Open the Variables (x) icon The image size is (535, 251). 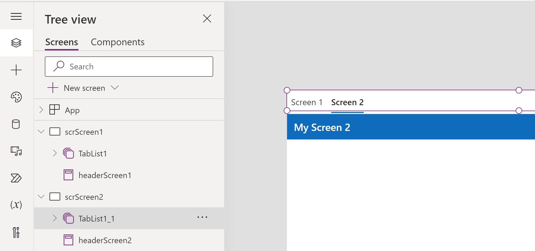(16, 205)
